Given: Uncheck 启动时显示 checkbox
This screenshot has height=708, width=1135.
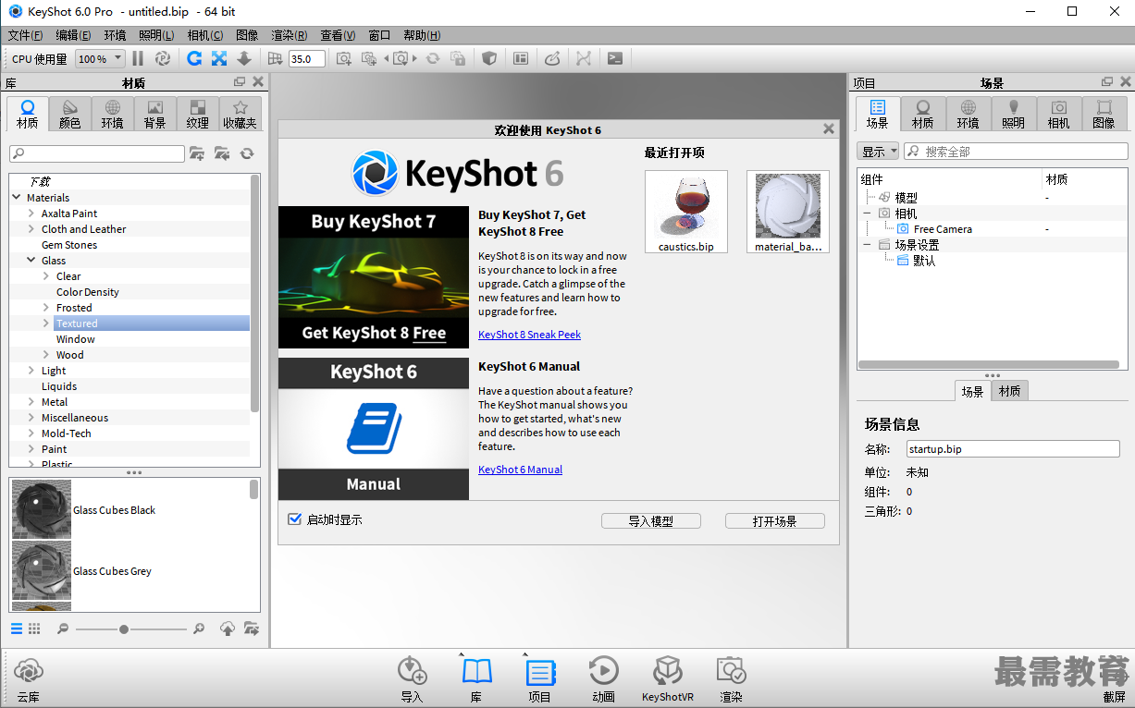Looking at the screenshot, I should (x=295, y=519).
